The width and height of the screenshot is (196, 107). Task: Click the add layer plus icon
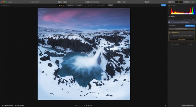coord(194,16)
